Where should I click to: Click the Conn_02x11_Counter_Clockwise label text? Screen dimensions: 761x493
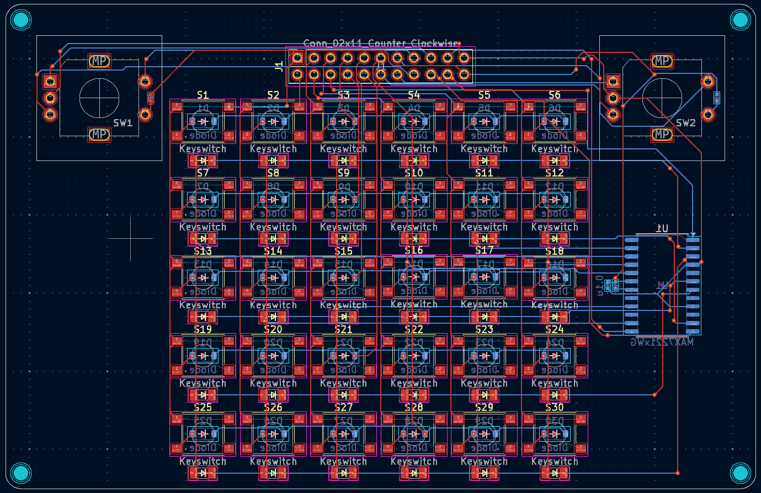[382, 42]
